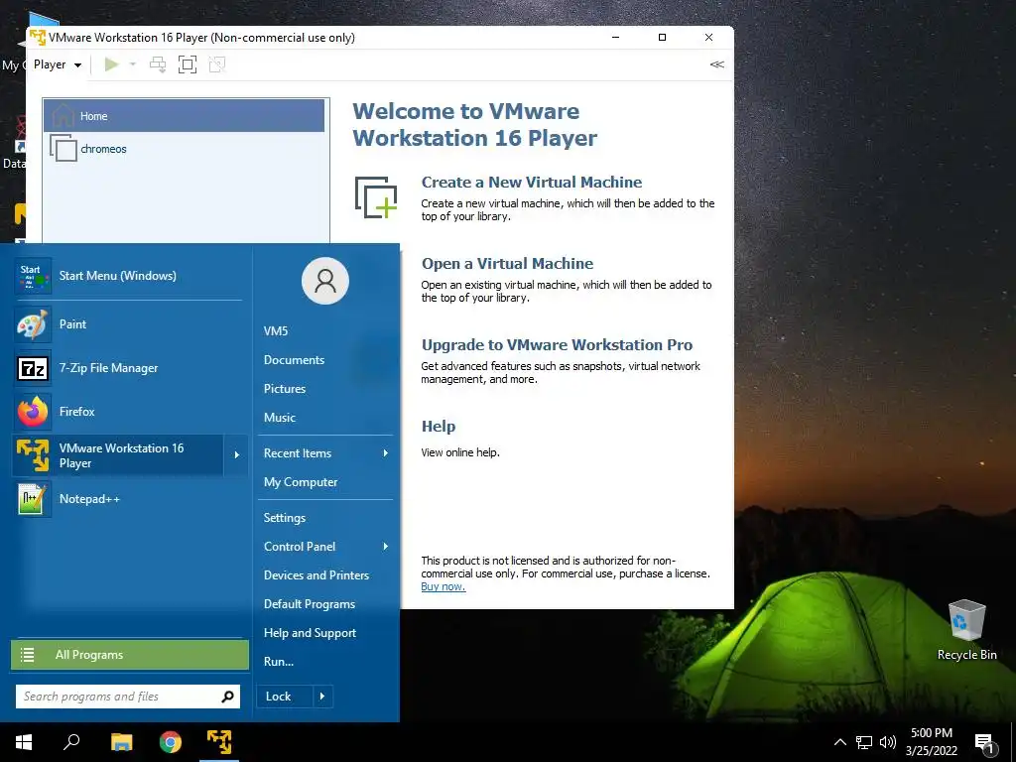The width and height of the screenshot is (1016, 762).
Task: Launch 7-Zip File Manager
Action: point(128,367)
